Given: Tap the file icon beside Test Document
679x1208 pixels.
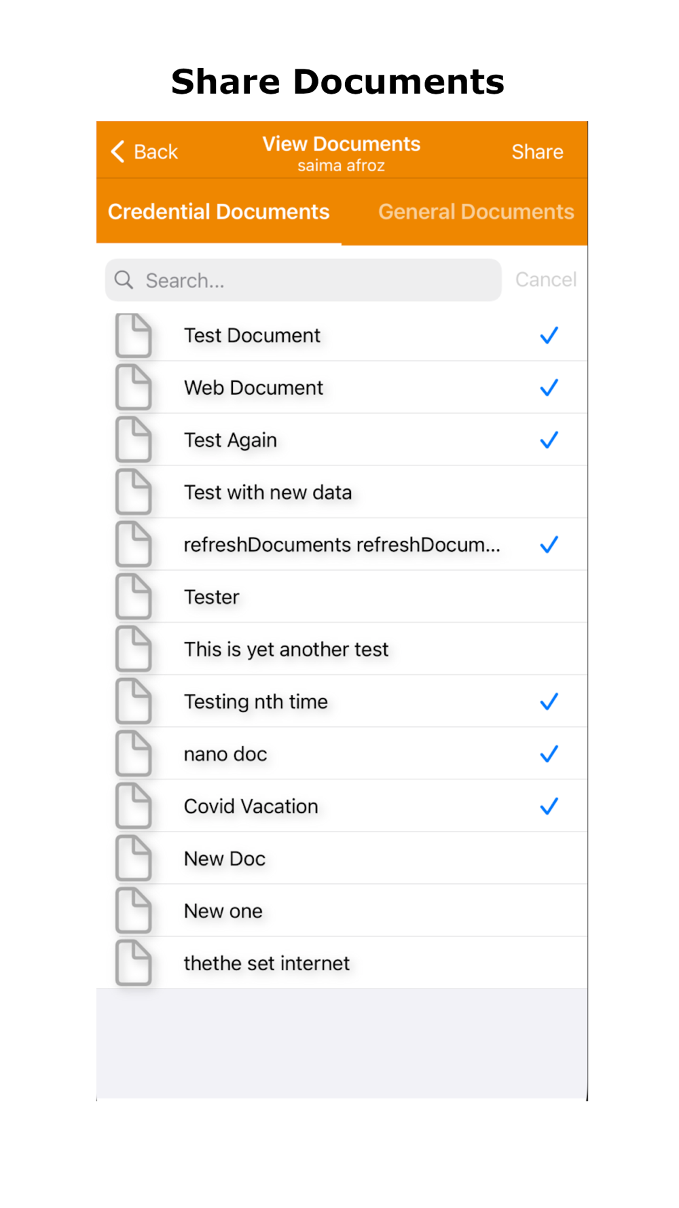Looking at the screenshot, I should (133, 336).
